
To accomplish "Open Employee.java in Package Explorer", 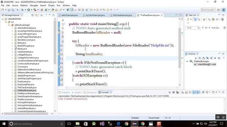I will pyautogui.click(x=24, y=81).
